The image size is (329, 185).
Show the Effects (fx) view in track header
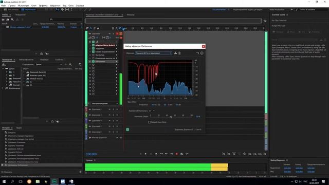(x=91, y=28)
